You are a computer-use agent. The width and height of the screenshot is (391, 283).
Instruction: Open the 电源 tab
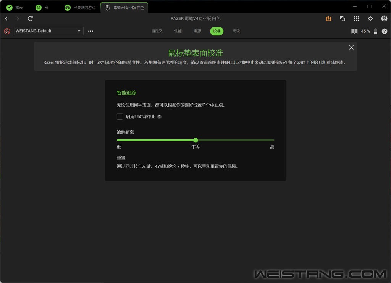[197, 31]
